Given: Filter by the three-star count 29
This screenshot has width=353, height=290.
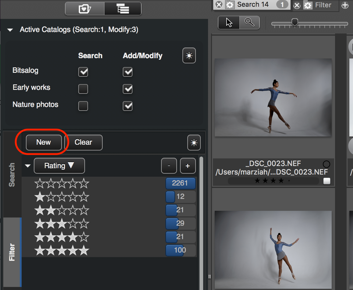Looking at the screenshot, I should tap(181, 223).
